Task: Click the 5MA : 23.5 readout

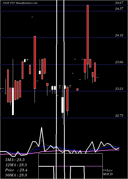Action: tap(15, 160)
